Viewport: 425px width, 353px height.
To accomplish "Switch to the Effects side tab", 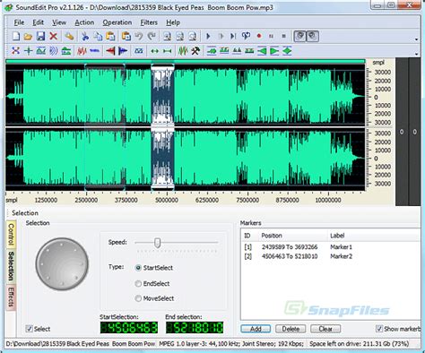I will (x=11, y=297).
